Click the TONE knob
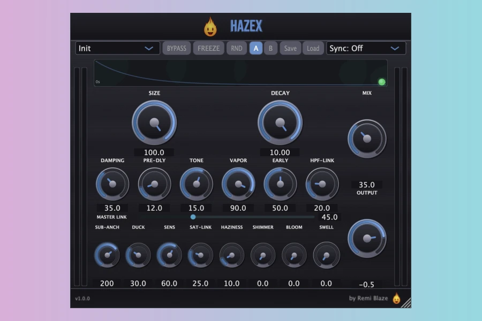Screen dimensions: 482x321 (197, 184)
